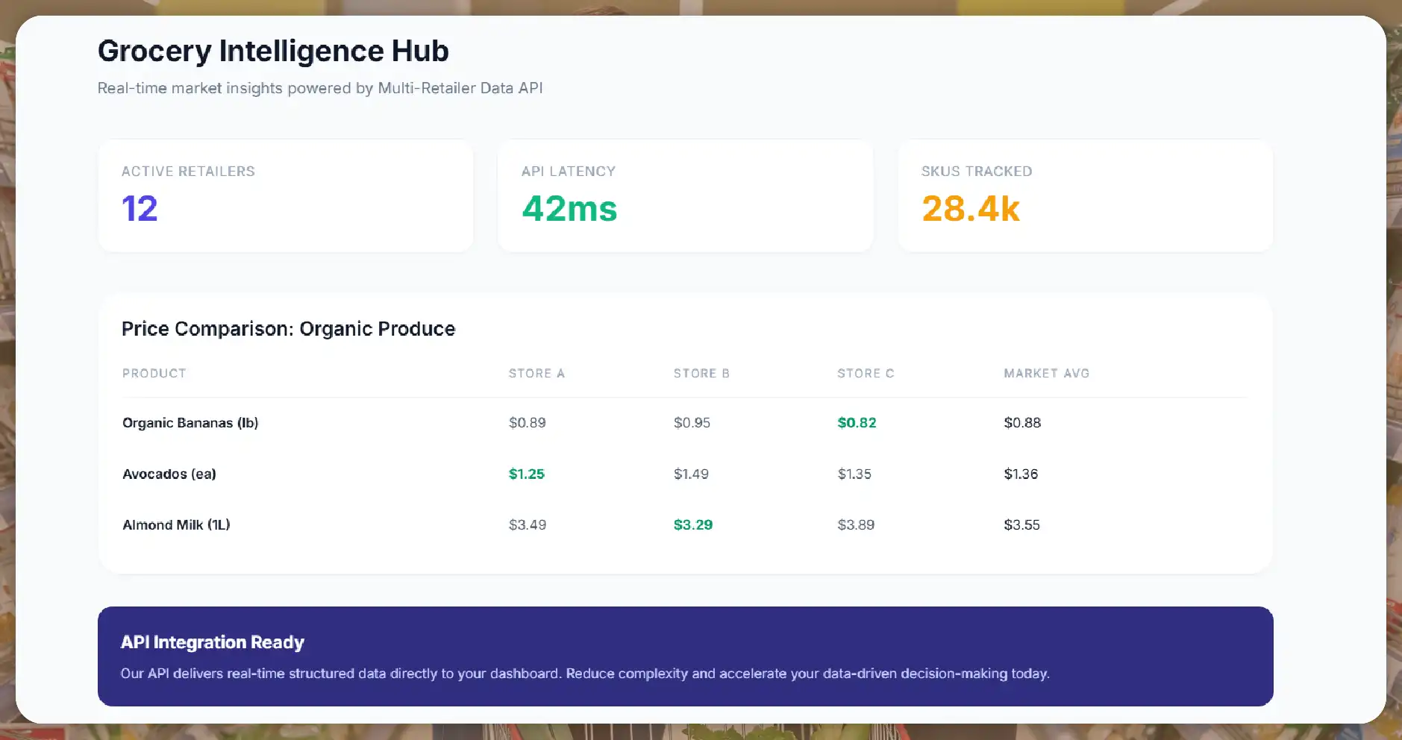Click the STORE A column header

click(x=536, y=373)
